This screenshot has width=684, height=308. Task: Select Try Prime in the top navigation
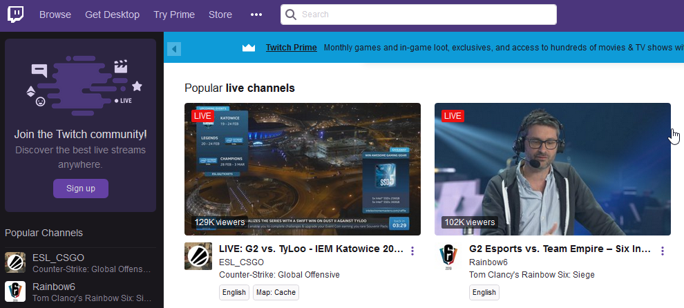(174, 15)
